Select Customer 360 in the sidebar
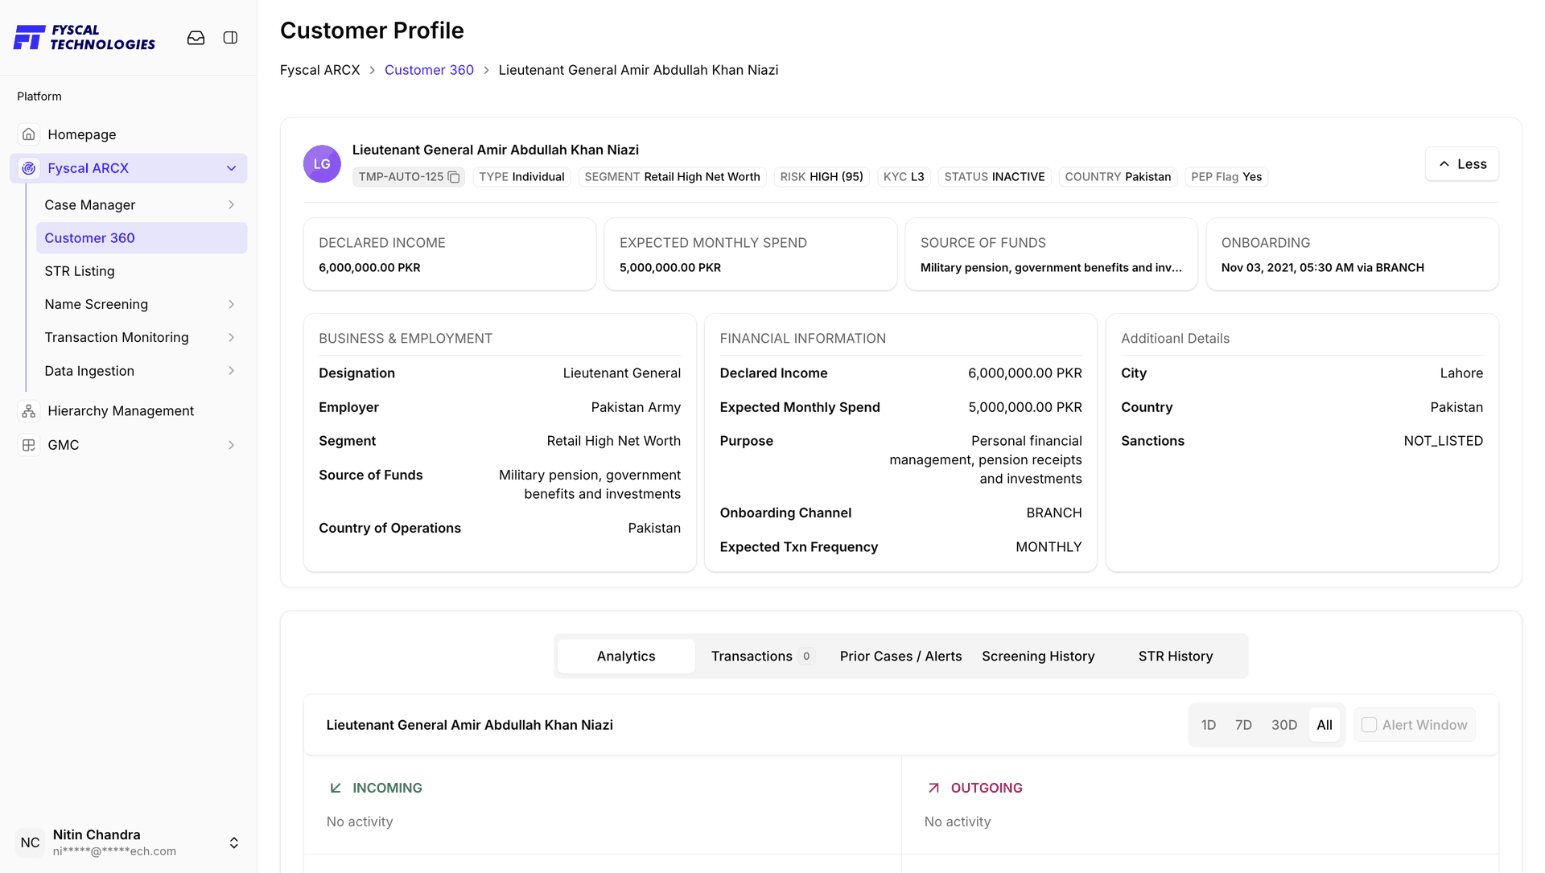 point(142,238)
